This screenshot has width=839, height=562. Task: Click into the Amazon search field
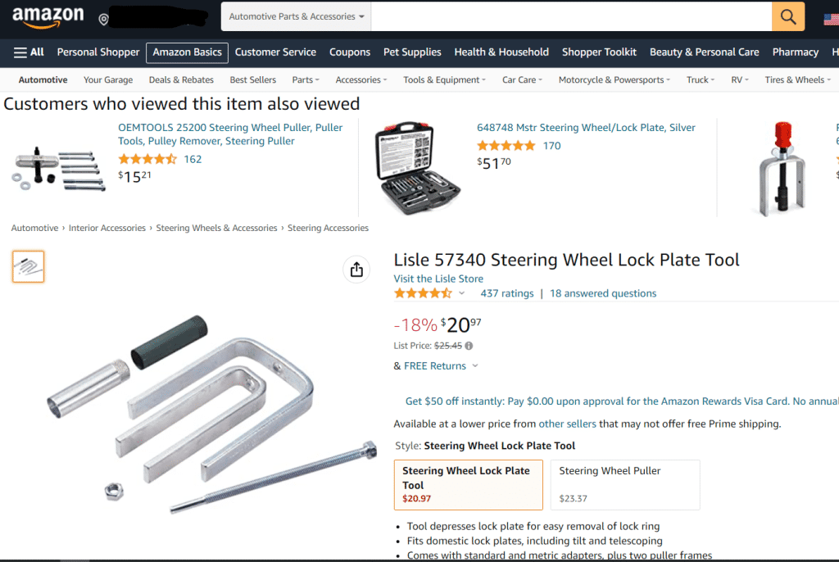click(571, 16)
